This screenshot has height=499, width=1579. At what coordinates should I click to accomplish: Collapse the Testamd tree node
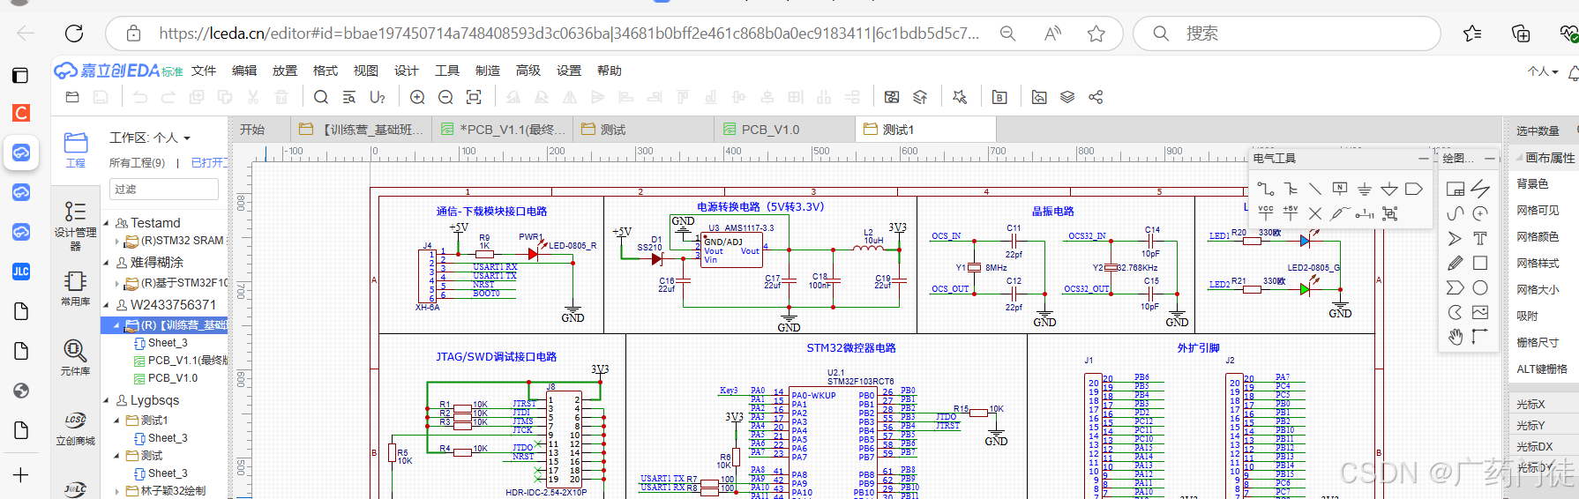107,224
